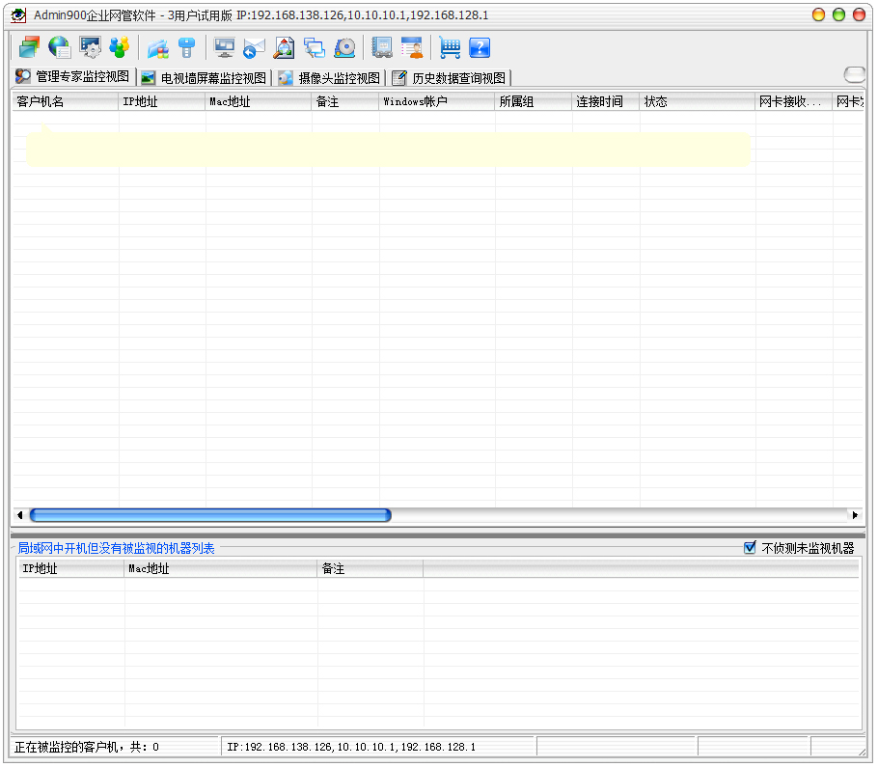Click the shopping cart purchase icon
Viewport: 878px width, 767px height.
click(450, 47)
